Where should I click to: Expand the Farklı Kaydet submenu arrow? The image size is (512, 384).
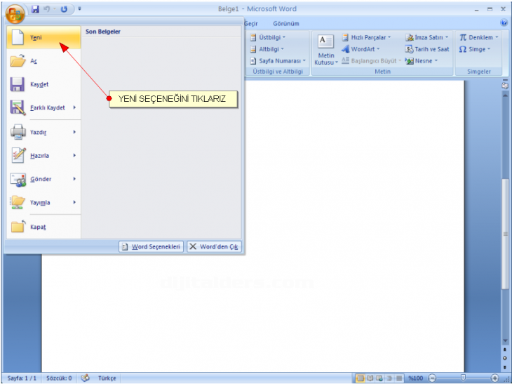click(74, 107)
